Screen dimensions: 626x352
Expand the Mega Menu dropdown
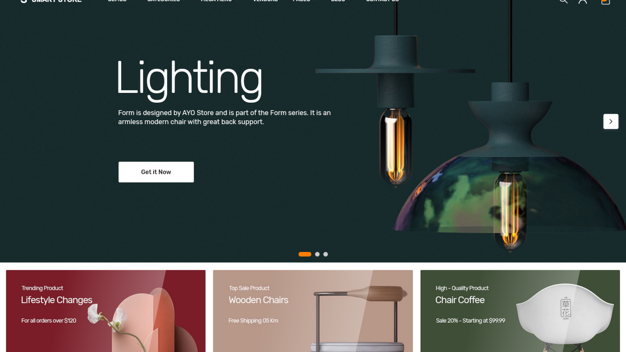(219, 1)
